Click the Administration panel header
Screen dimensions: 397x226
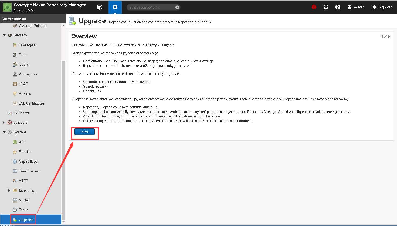33,19
